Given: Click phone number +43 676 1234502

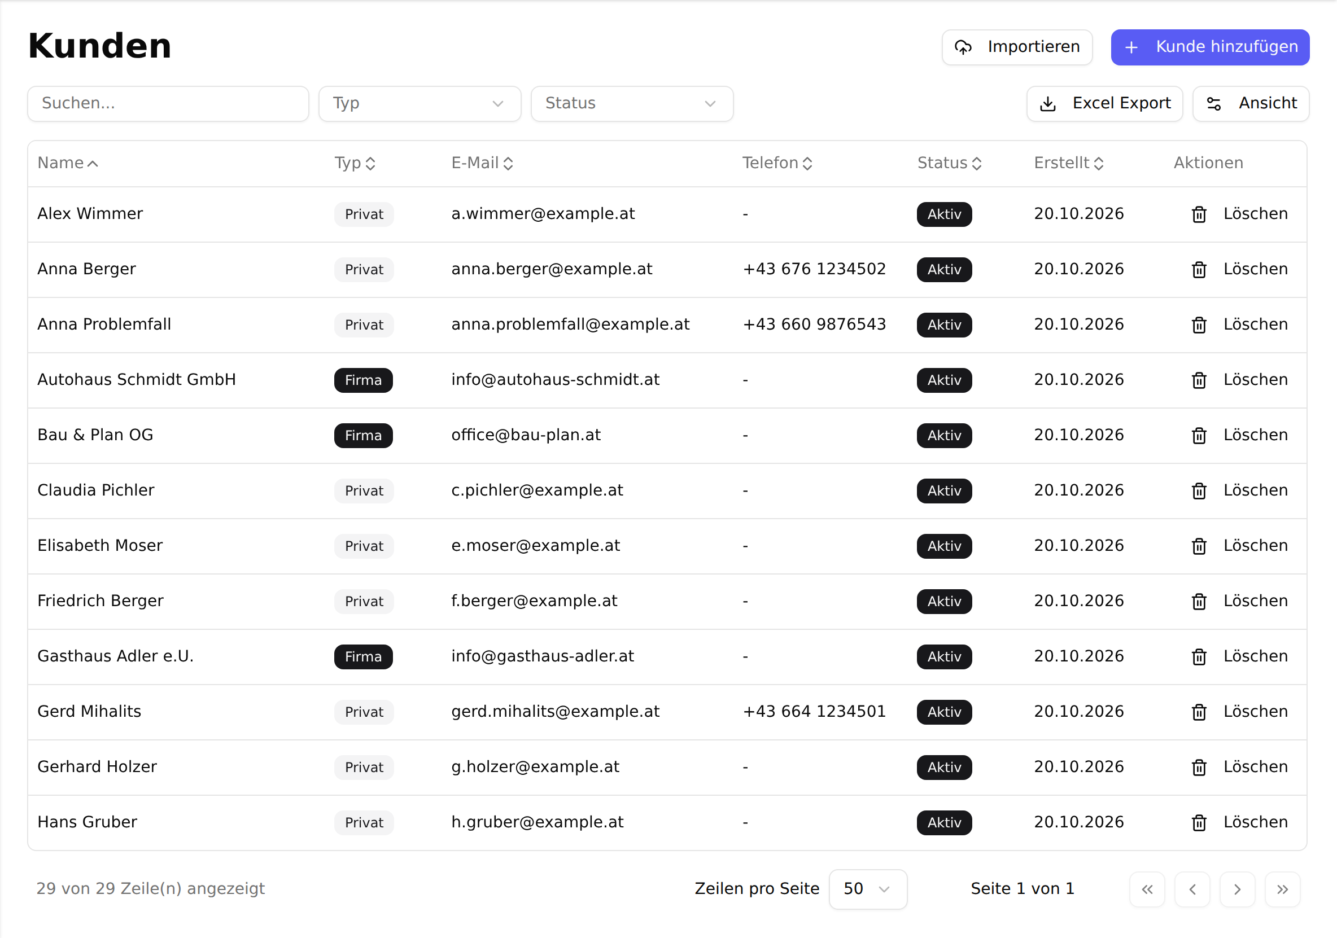Looking at the screenshot, I should [x=814, y=269].
